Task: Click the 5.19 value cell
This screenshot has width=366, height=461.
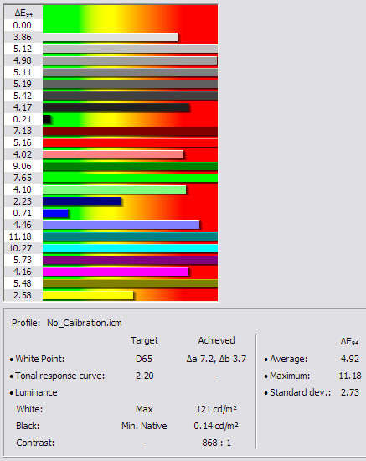Action: tap(23, 84)
